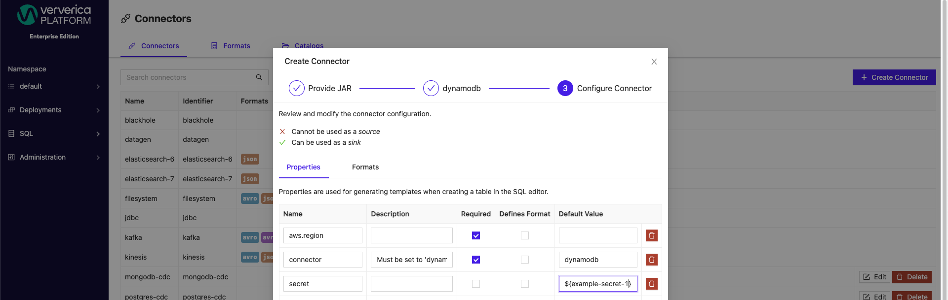Click Edit for mongodb-cdc connector
Screen dimensions: 948x300
(874, 277)
